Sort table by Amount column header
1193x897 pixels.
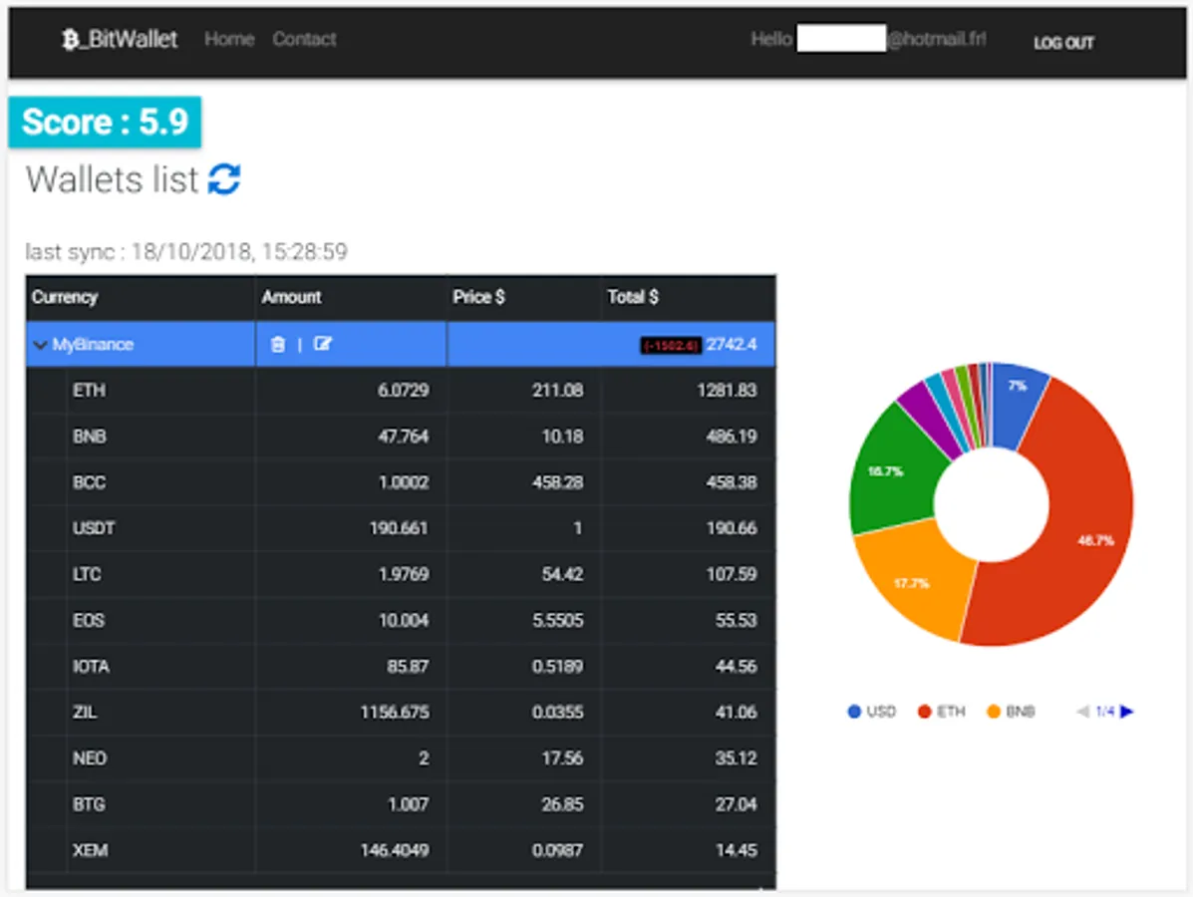(x=291, y=297)
